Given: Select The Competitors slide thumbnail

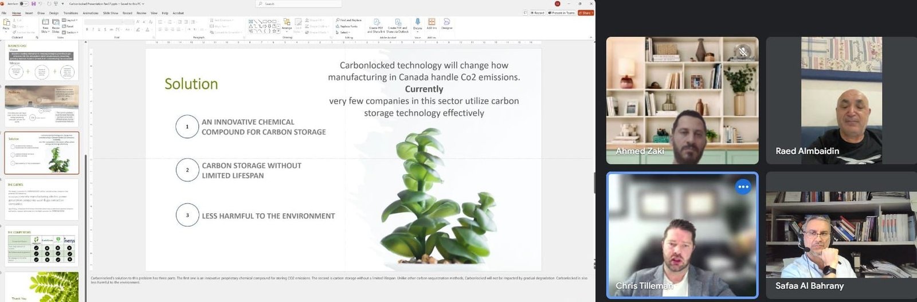Looking at the screenshot, I should pyautogui.click(x=41, y=245).
